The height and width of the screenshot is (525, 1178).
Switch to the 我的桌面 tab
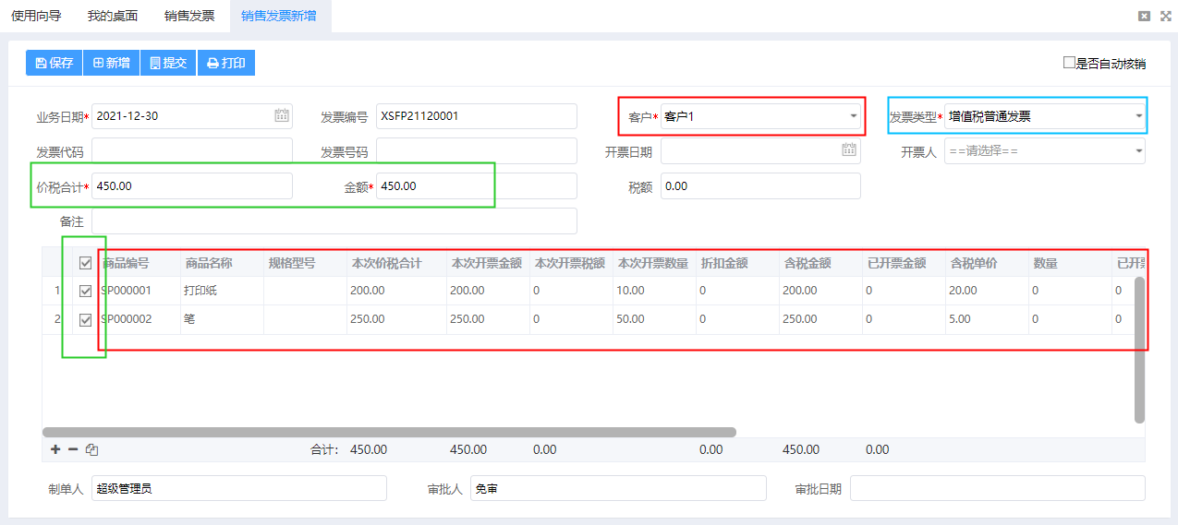point(113,16)
